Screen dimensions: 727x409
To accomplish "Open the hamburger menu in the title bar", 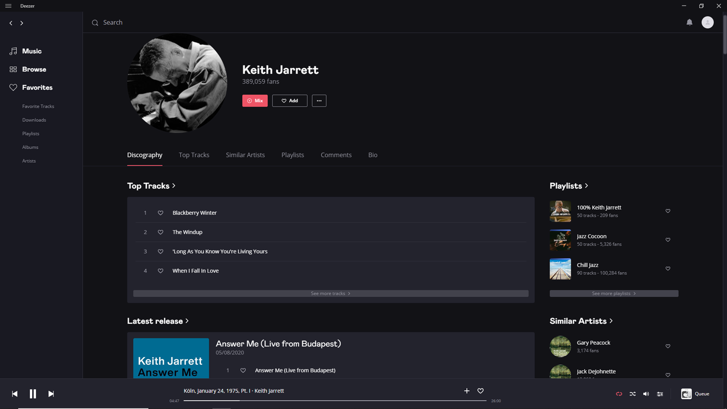I will coord(8,6).
